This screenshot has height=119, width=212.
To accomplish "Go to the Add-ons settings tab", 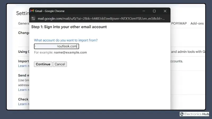I will (x=197, y=23).
